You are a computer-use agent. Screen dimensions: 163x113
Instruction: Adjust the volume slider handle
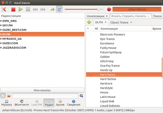[x=98, y=9]
